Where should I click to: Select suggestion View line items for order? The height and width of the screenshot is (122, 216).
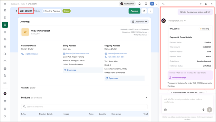tap(187, 92)
